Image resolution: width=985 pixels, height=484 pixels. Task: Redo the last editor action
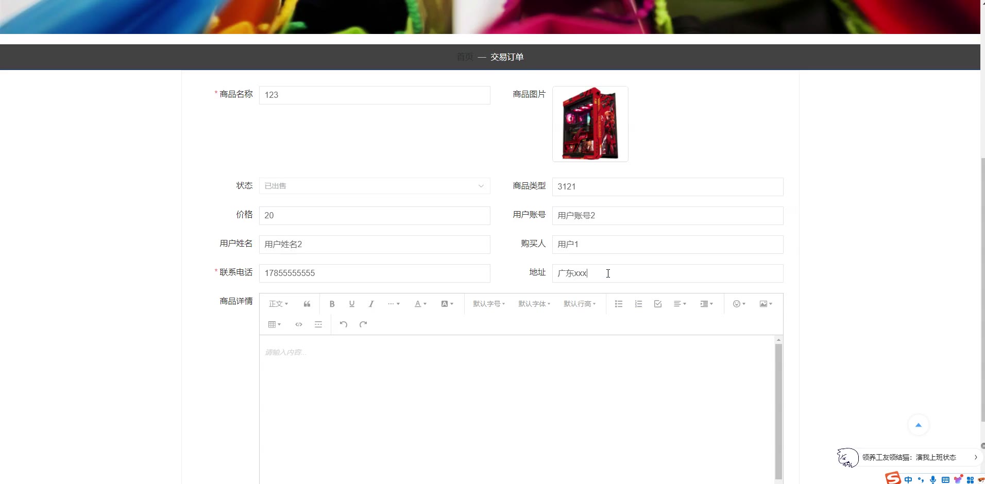pos(363,324)
